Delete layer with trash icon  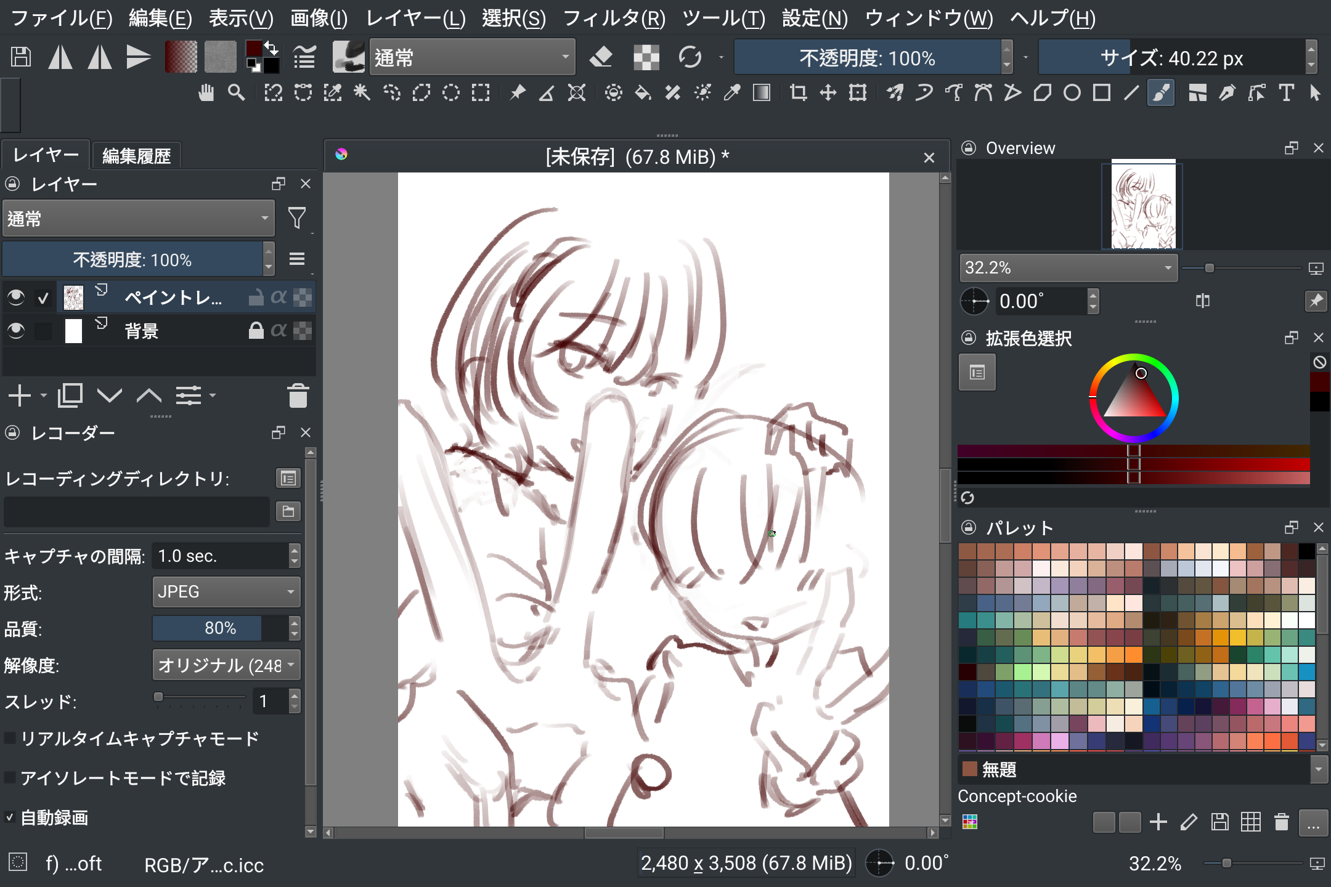click(x=298, y=395)
